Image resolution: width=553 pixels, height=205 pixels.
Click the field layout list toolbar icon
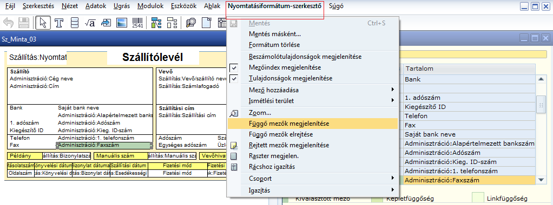coord(172,23)
